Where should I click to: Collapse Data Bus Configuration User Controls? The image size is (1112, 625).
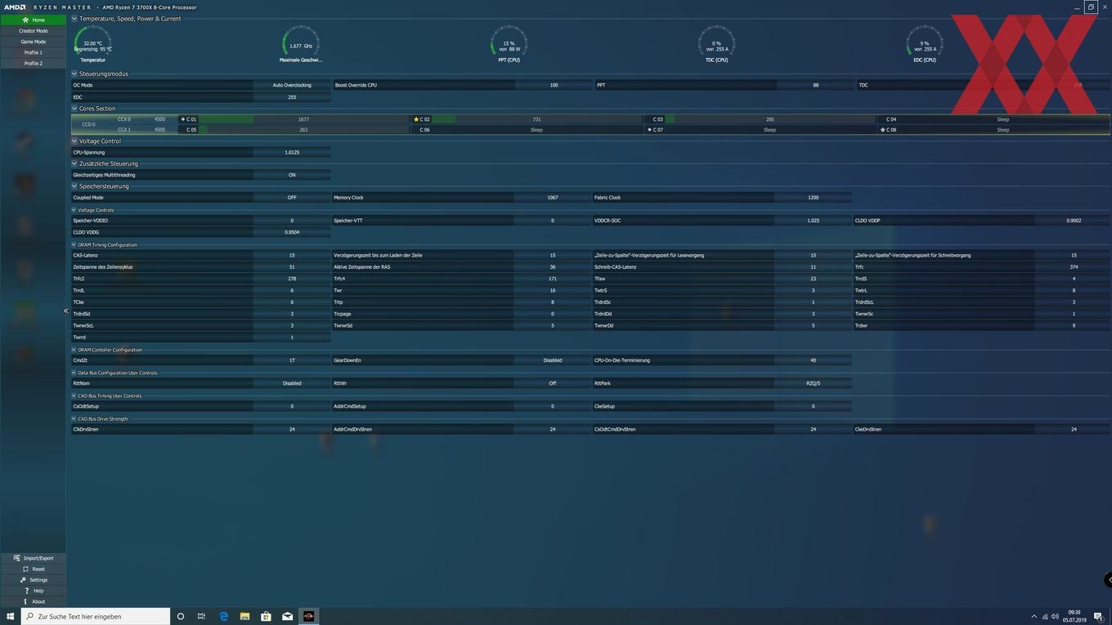point(74,373)
